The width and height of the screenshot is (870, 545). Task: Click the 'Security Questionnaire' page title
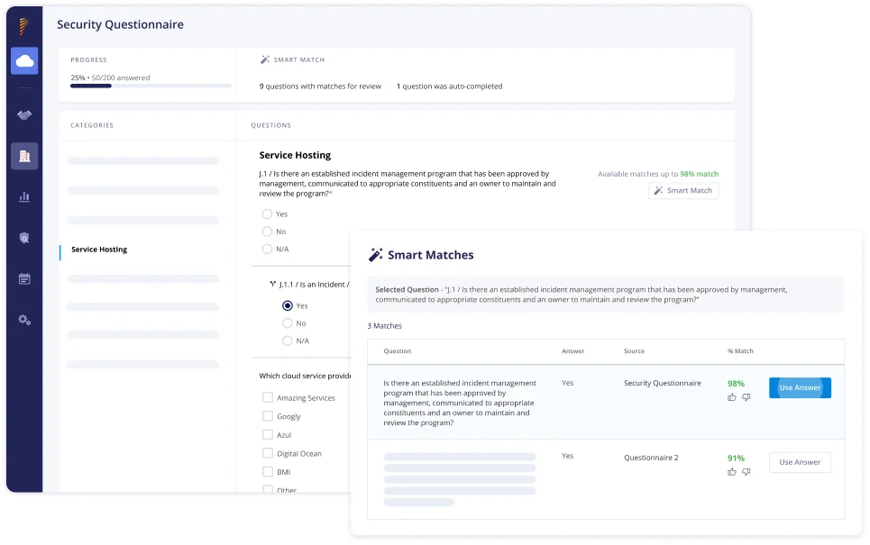pos(121,24)
